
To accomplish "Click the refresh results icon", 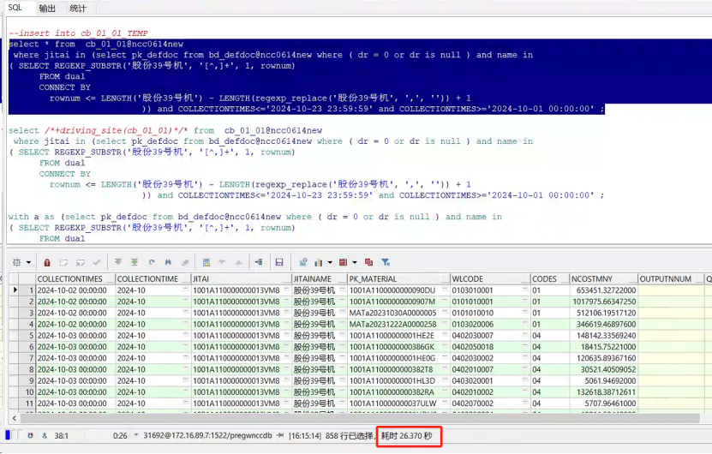I will (x=152, y=262).
